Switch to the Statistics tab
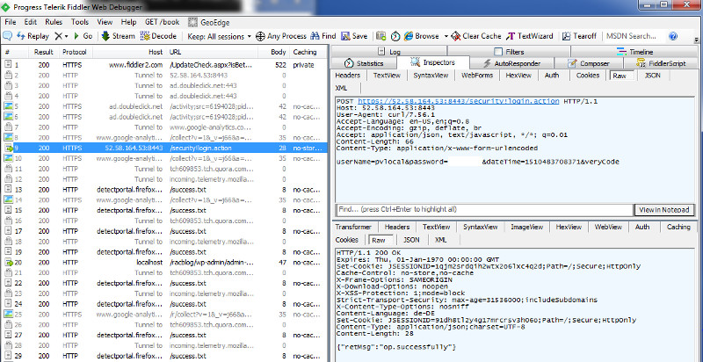The height and width of the screenshot is (362, 703). pos(364,63)
